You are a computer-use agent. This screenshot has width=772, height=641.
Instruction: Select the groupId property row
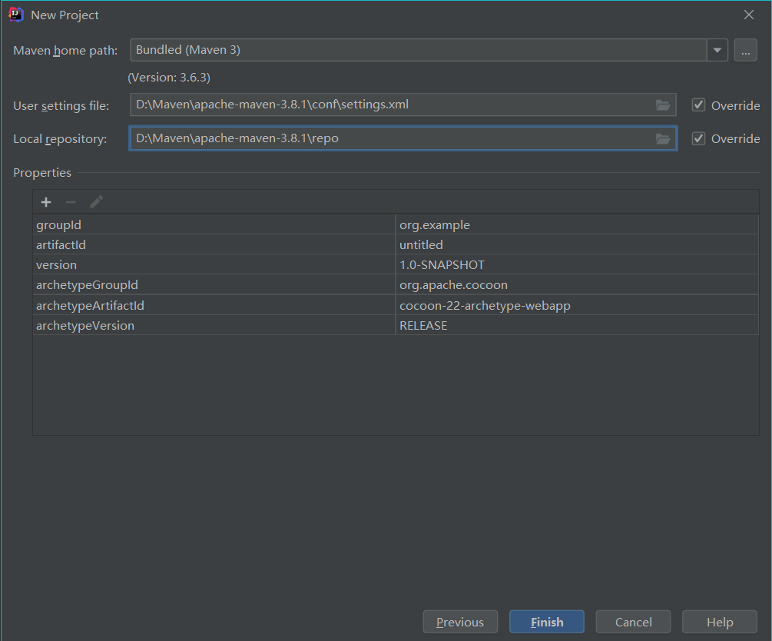(x=396, y=224)
